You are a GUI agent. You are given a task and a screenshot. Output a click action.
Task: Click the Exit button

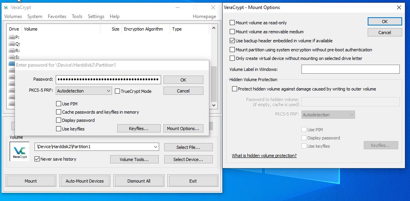coord(193,181)
